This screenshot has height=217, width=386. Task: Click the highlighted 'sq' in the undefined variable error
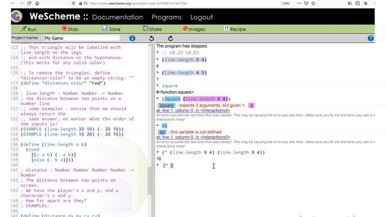click(162, 132)
